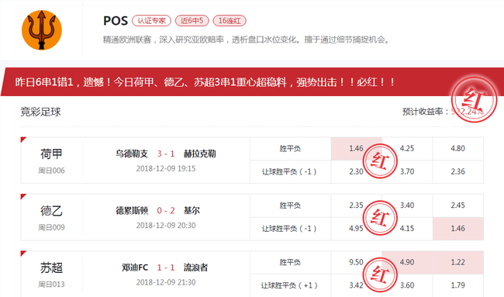The image size is (504, 297).
Task: Click the date 2018-12-09 21:30
Action: 166,282
